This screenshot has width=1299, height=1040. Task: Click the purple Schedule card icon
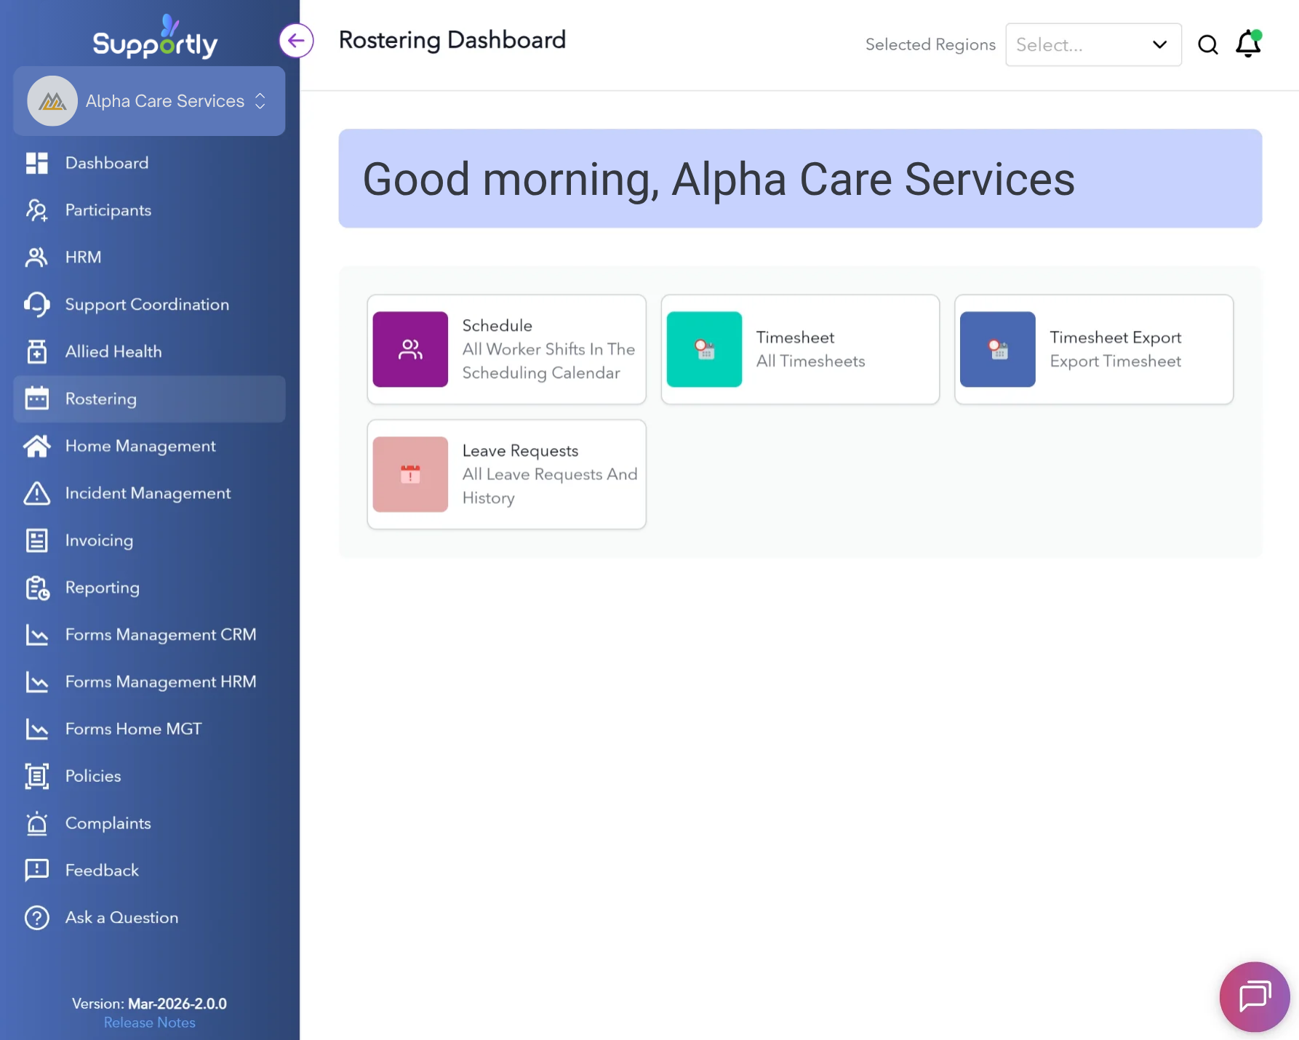(410, 349)
